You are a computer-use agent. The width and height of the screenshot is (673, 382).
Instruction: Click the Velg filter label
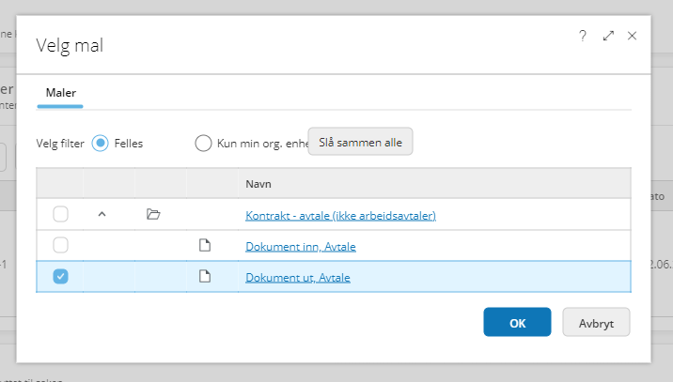coord(60,144)
